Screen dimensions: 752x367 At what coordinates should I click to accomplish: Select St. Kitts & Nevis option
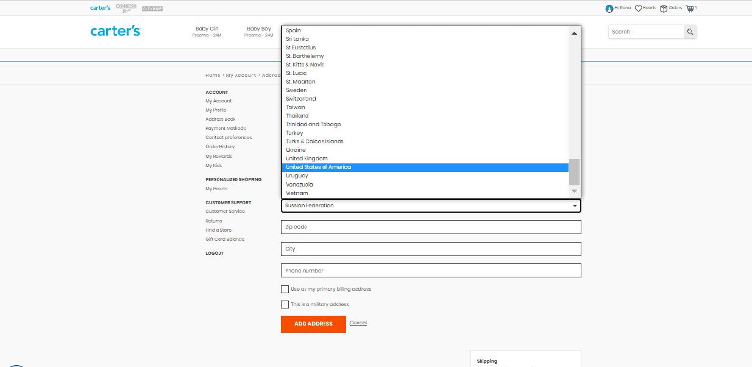click(x=425, y=65)
